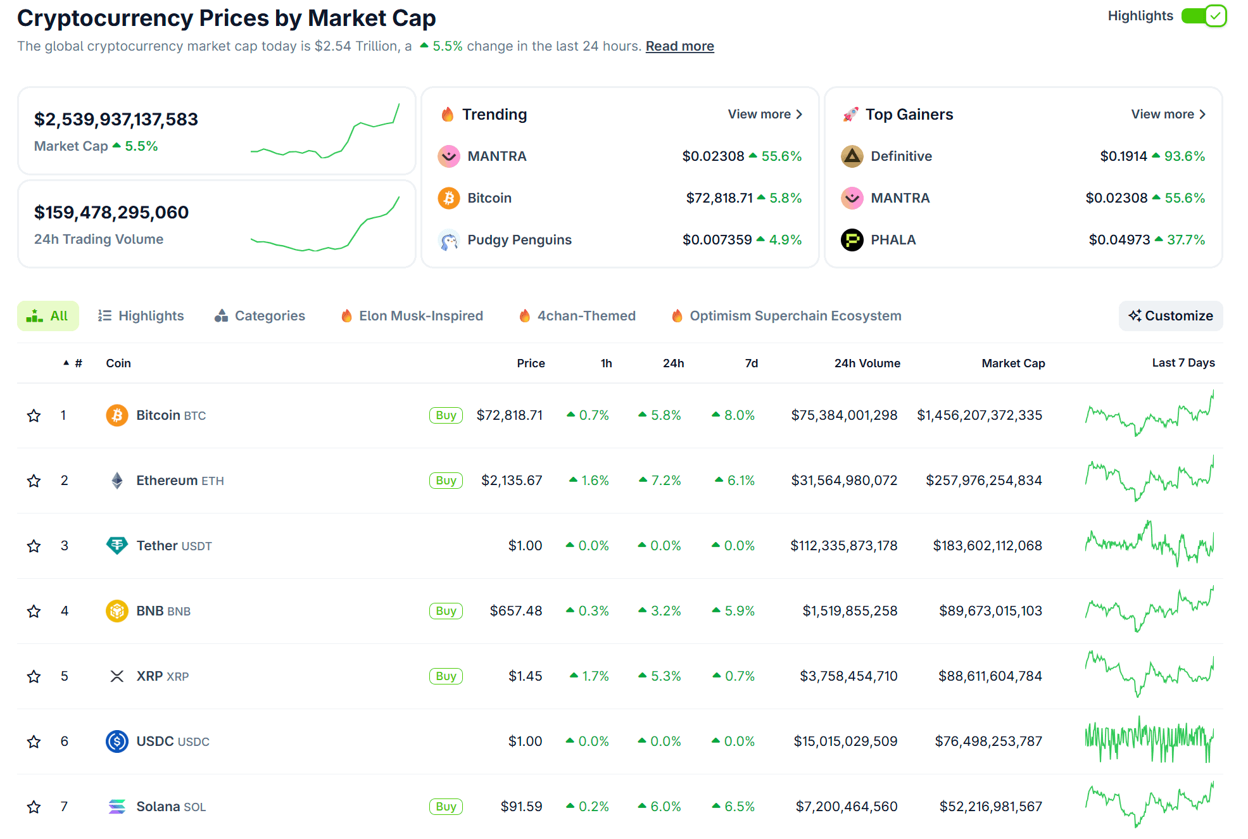Star Bitcoin to add to favorites
This screenshot has width=1248, height=839.
click(34, 416)
